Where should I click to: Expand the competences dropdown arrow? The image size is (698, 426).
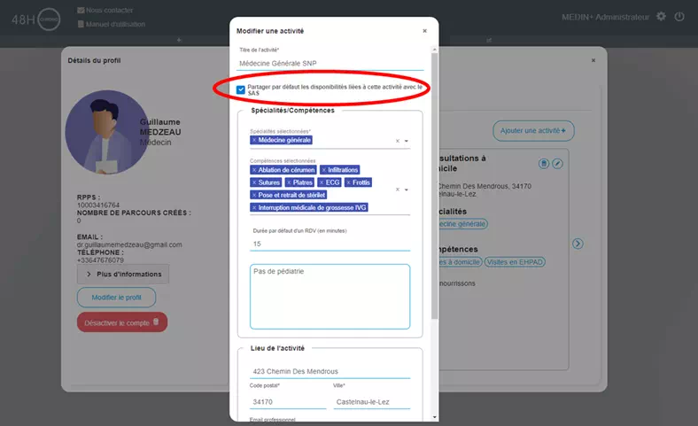click(x=407, y=190)
